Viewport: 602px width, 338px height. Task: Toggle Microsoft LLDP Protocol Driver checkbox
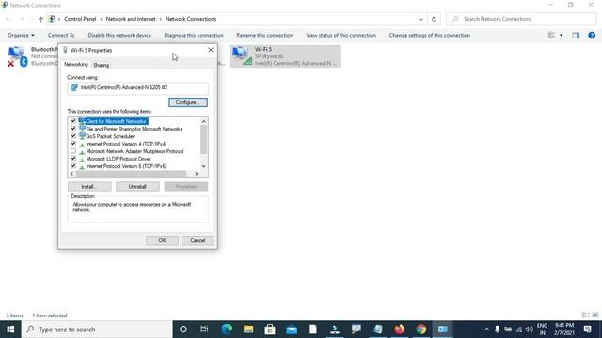click(73, 159)
